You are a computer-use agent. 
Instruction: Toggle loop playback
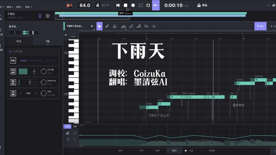(x=148, y=5)
